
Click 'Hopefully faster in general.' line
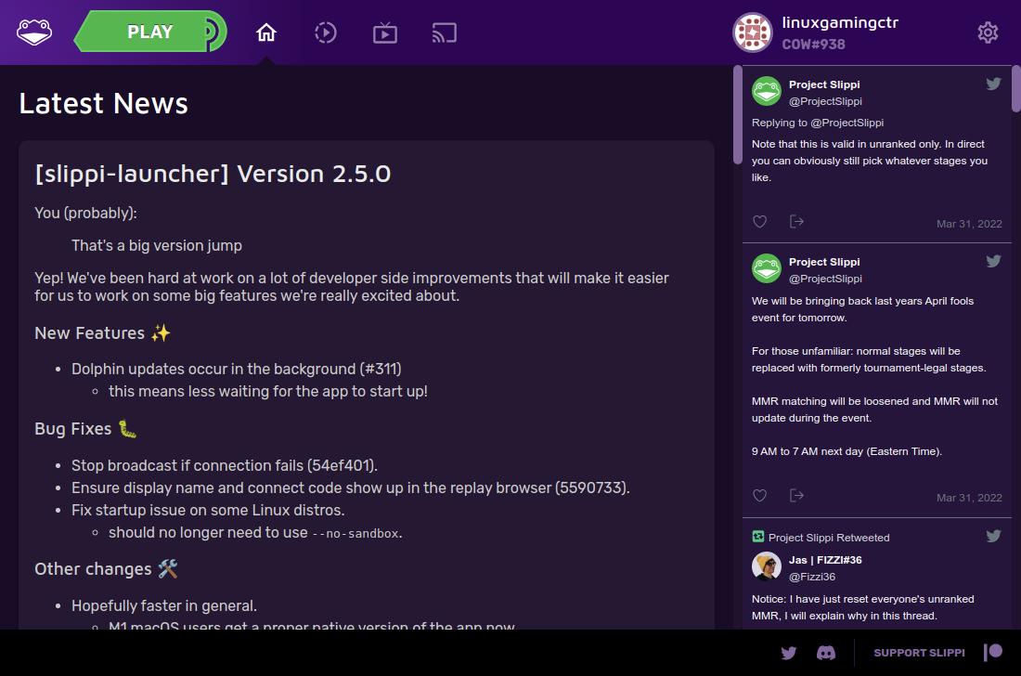(x=164, y=605)
